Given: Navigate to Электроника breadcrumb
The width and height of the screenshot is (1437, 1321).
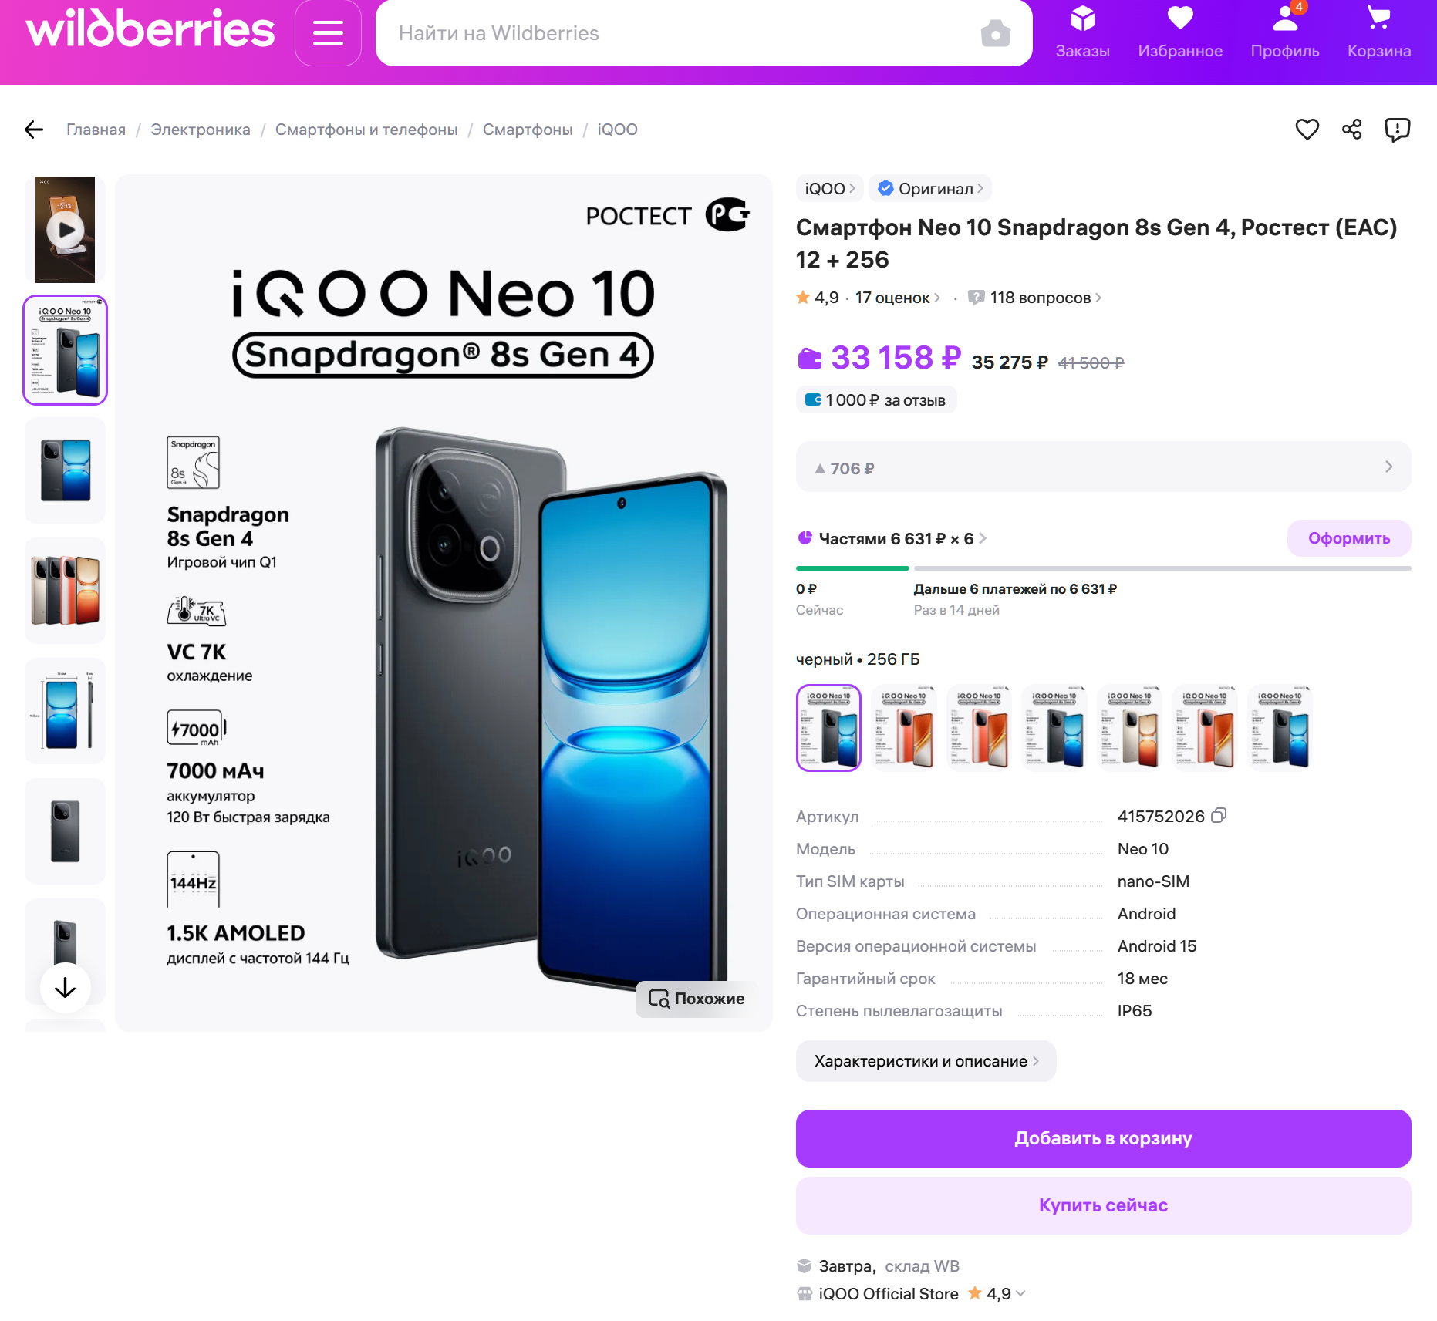Looking at the screenshot, I should click(x=201, y=130).
